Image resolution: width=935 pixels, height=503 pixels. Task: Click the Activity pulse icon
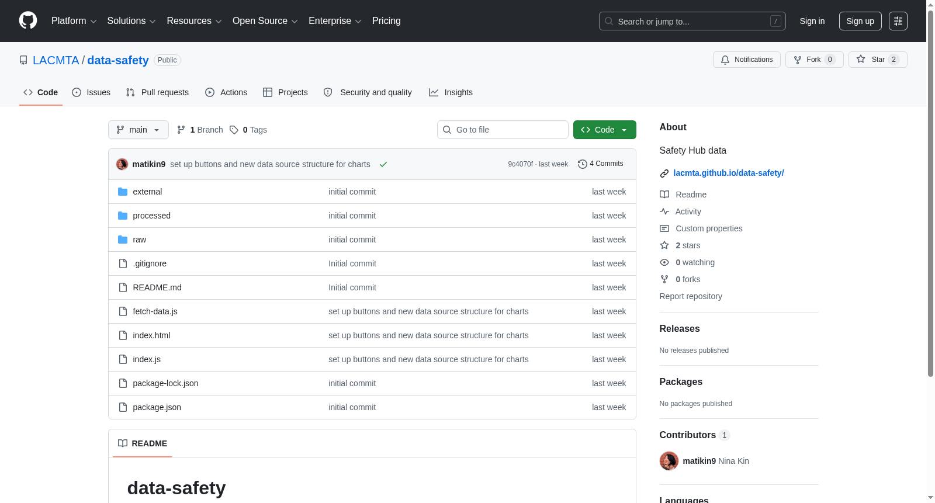pos(664,211)
